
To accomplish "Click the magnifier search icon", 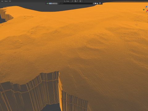I will coord(59,3).
